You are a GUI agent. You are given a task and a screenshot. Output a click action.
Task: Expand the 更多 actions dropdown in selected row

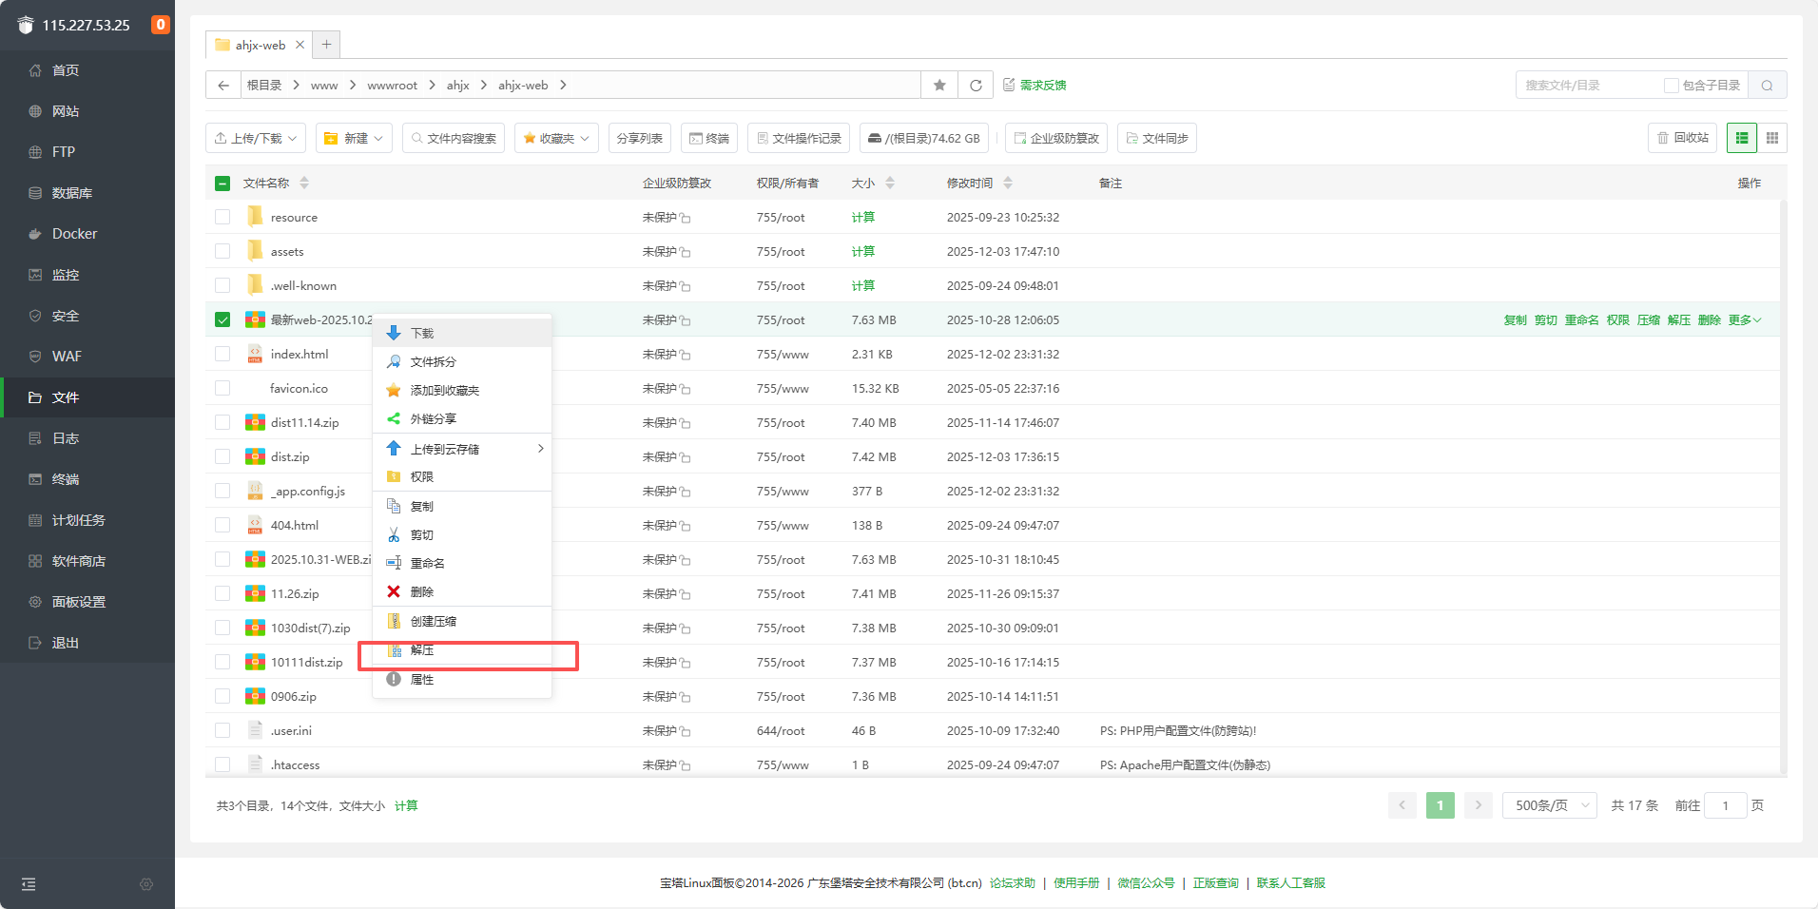(x=1745, y=320)
